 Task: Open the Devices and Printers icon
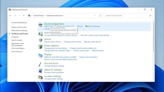click(40, 25)
